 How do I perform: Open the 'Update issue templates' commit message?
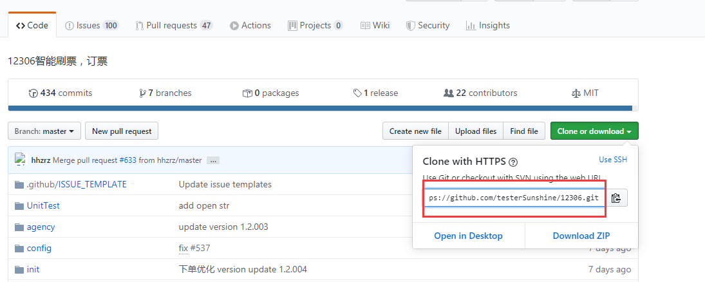click(x=225, y=184)
